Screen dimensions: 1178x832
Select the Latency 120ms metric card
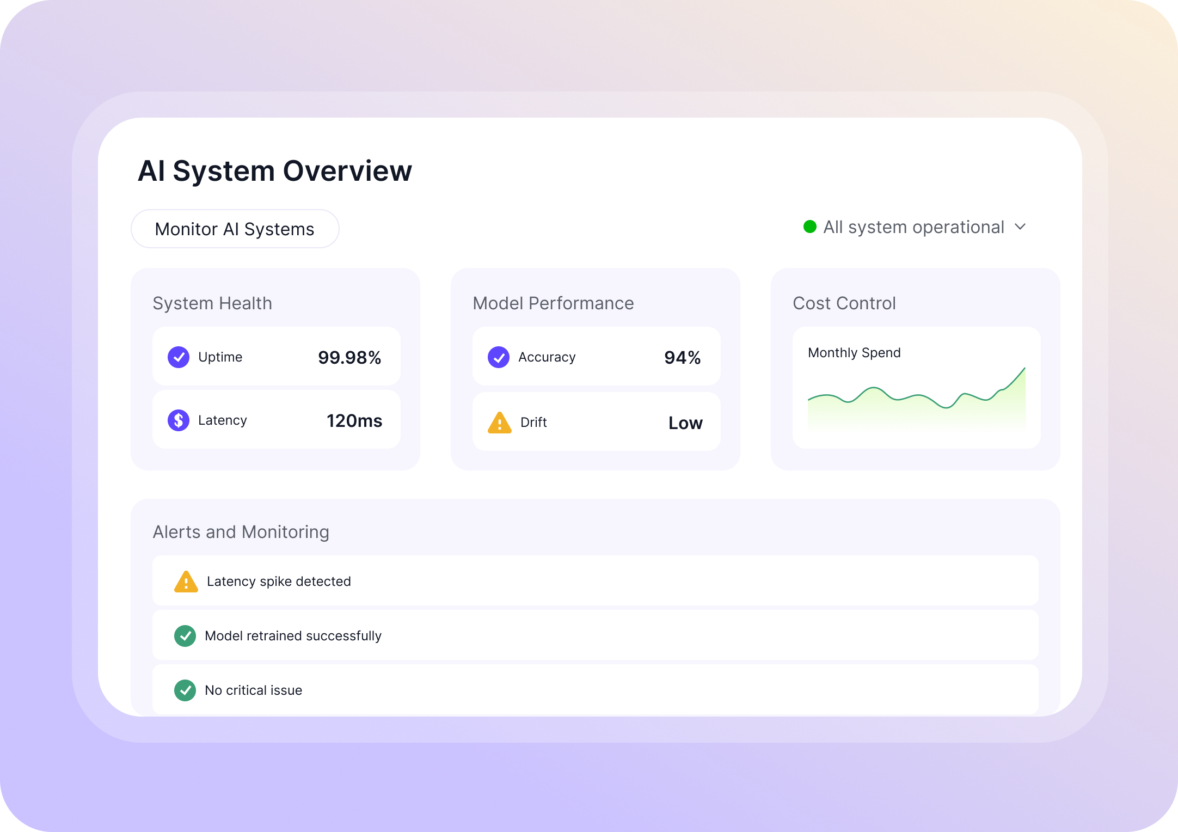pyautogui.click(x=277, y=420)
